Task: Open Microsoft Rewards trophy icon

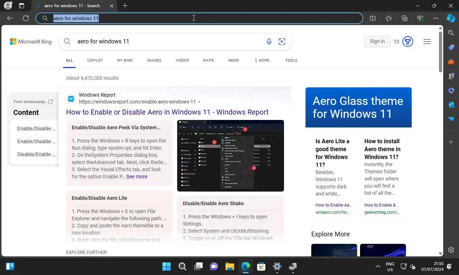Action: pos(408,42)
